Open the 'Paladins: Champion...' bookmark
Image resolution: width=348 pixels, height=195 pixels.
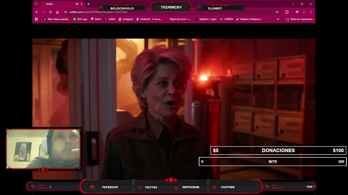[249, 19]
